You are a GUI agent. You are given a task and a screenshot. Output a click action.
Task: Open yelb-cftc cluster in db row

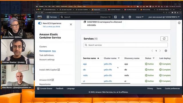click(108, 70)
